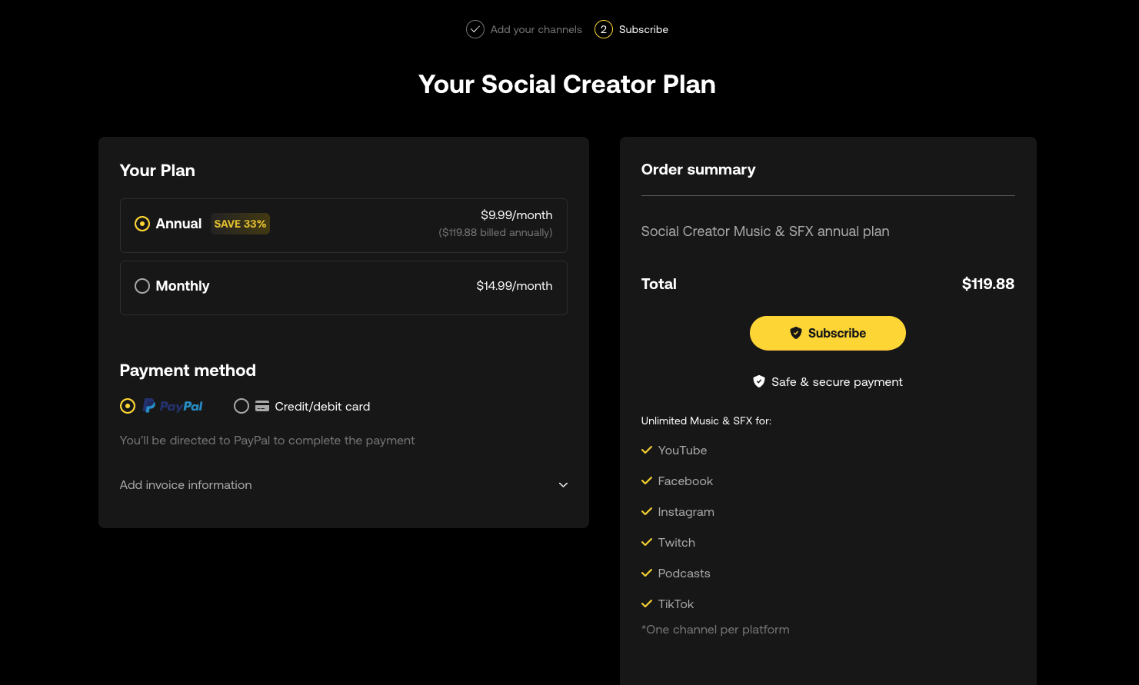Click the $14.99/month price

(515, 285)
